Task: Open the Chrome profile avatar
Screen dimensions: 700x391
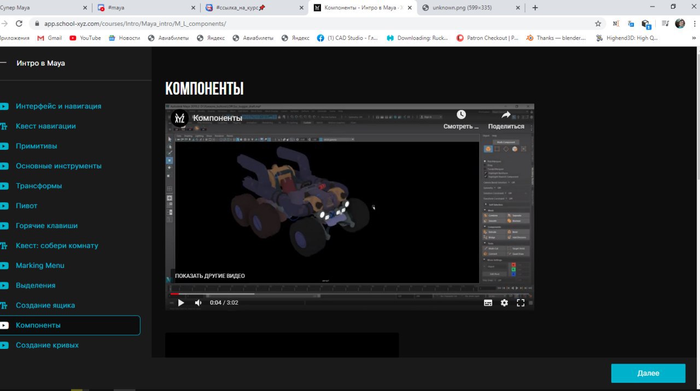Action: coord(680,24)
